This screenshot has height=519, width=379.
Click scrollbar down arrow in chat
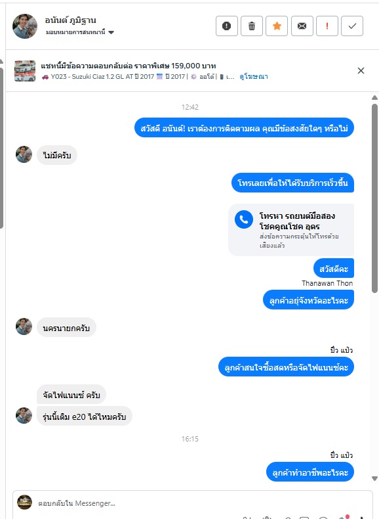[374, 478]
